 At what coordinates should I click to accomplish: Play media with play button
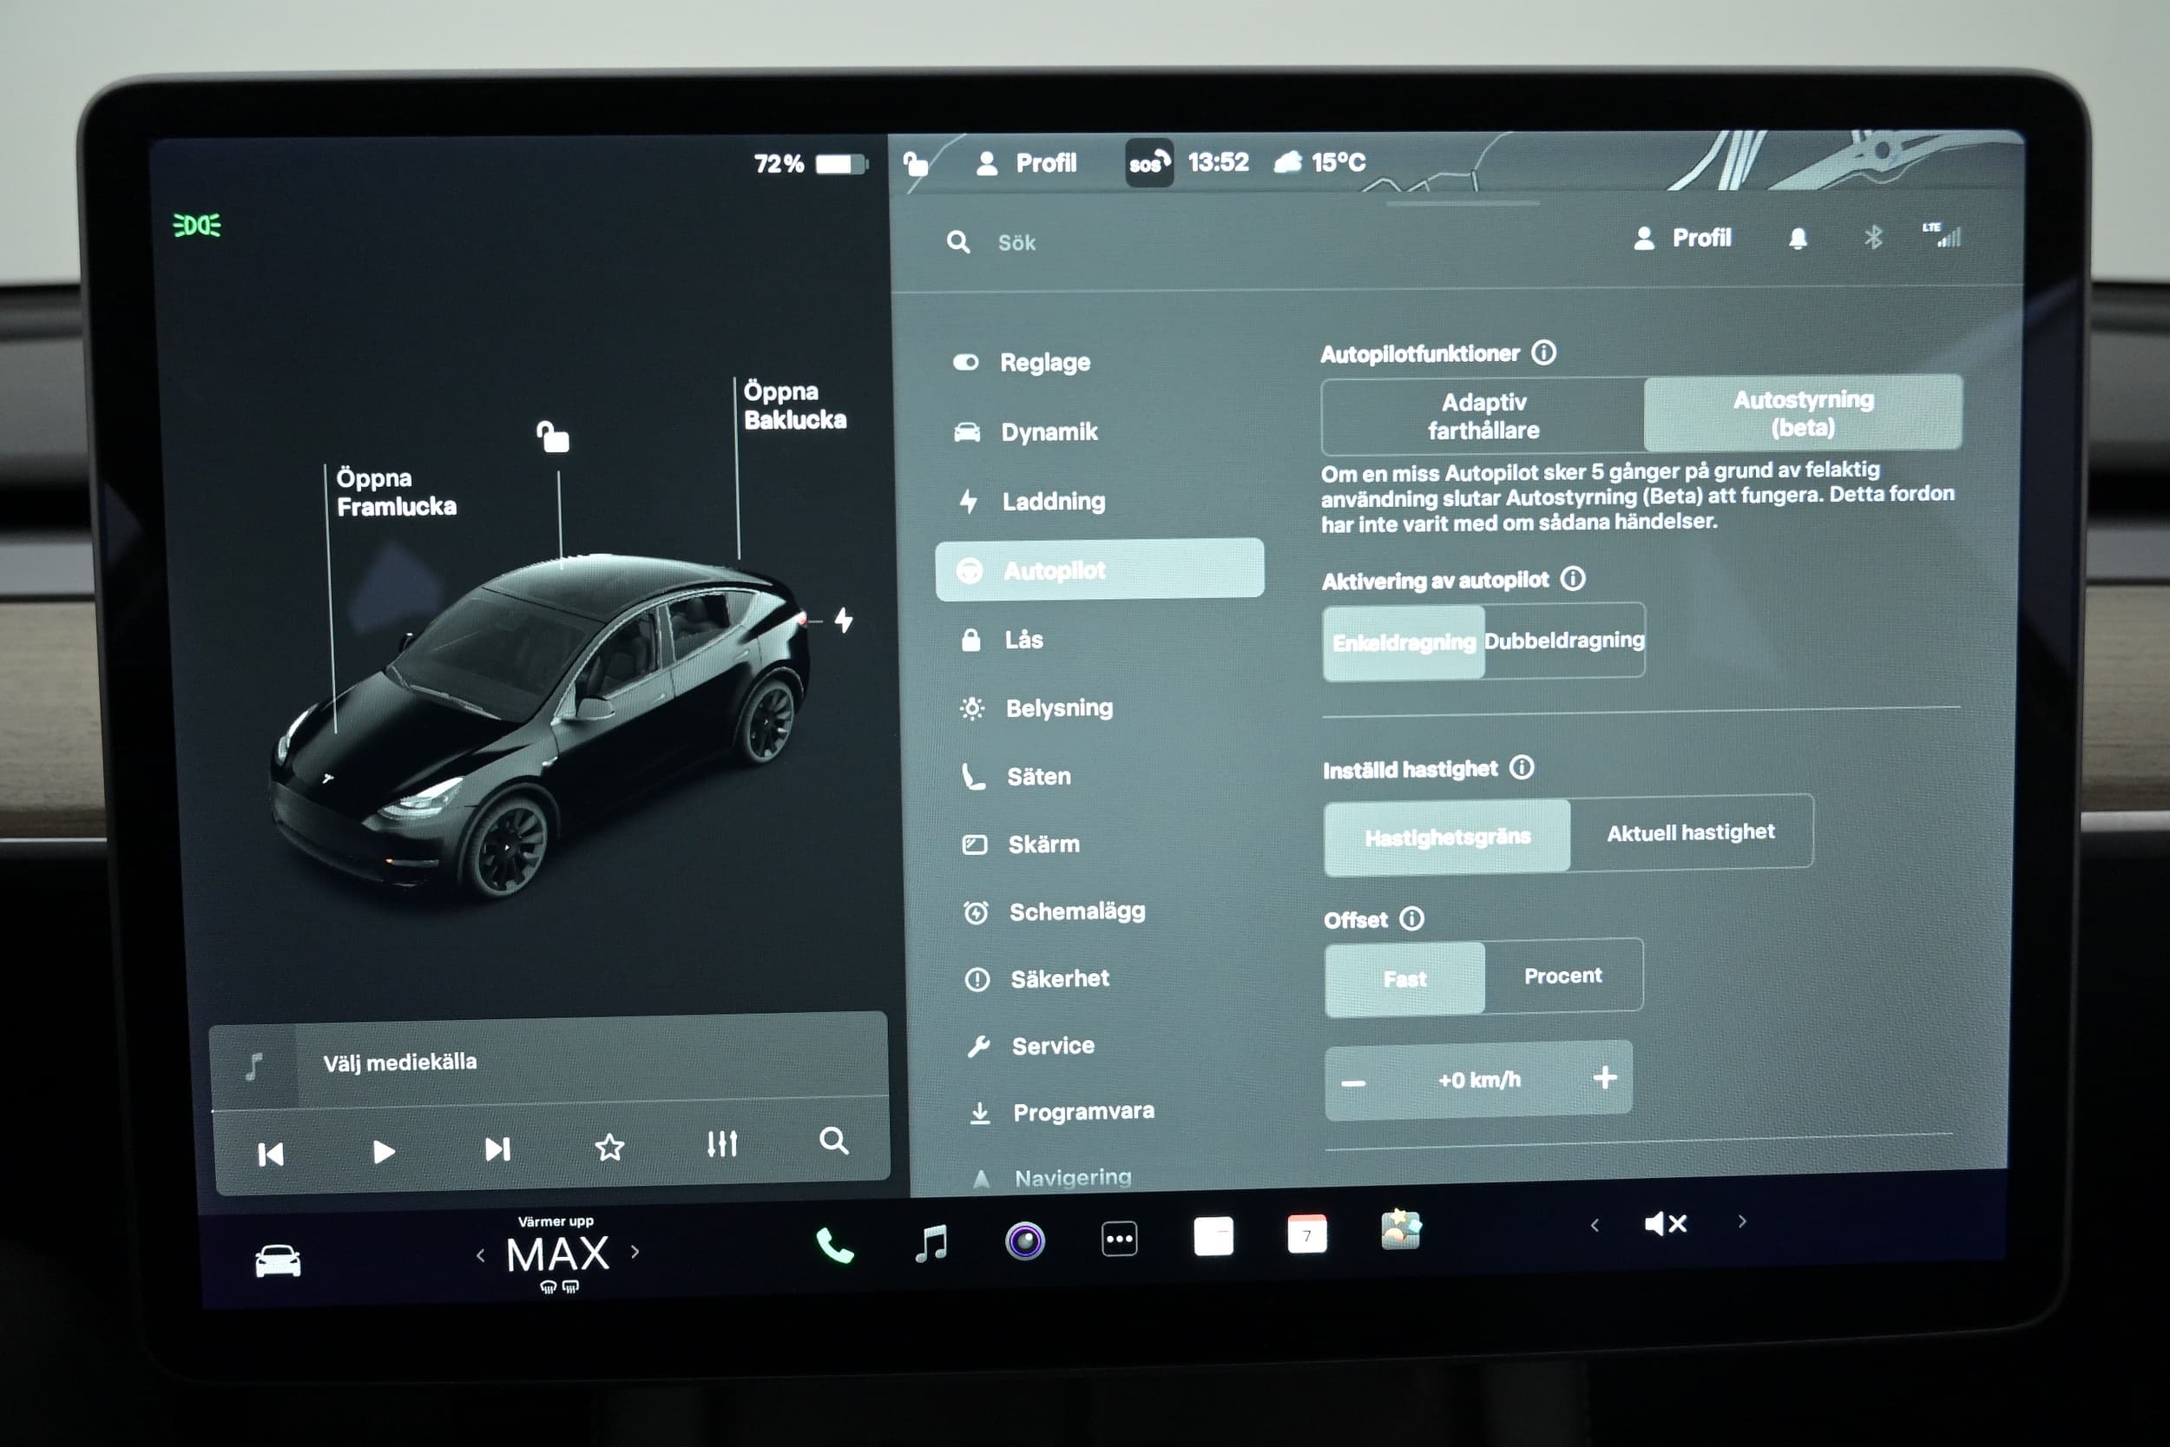(384, 1152)
